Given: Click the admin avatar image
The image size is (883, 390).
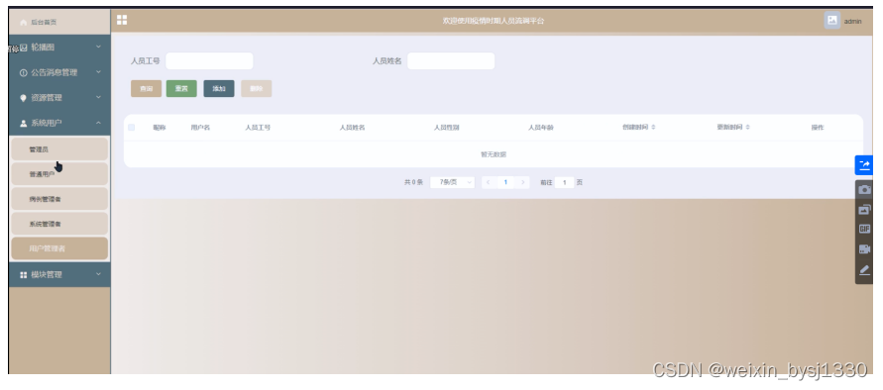Looking at the screenshot, I should (x=831, y=21).
